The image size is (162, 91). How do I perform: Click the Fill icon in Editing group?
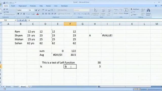[x=132, y=12]
